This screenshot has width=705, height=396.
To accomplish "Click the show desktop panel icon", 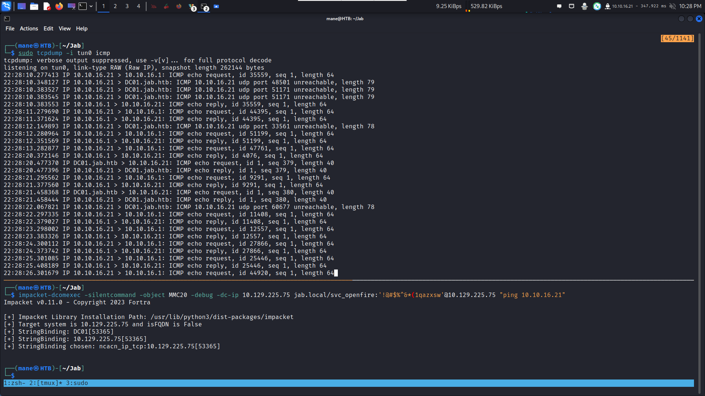I will click(x=22, y=6).
